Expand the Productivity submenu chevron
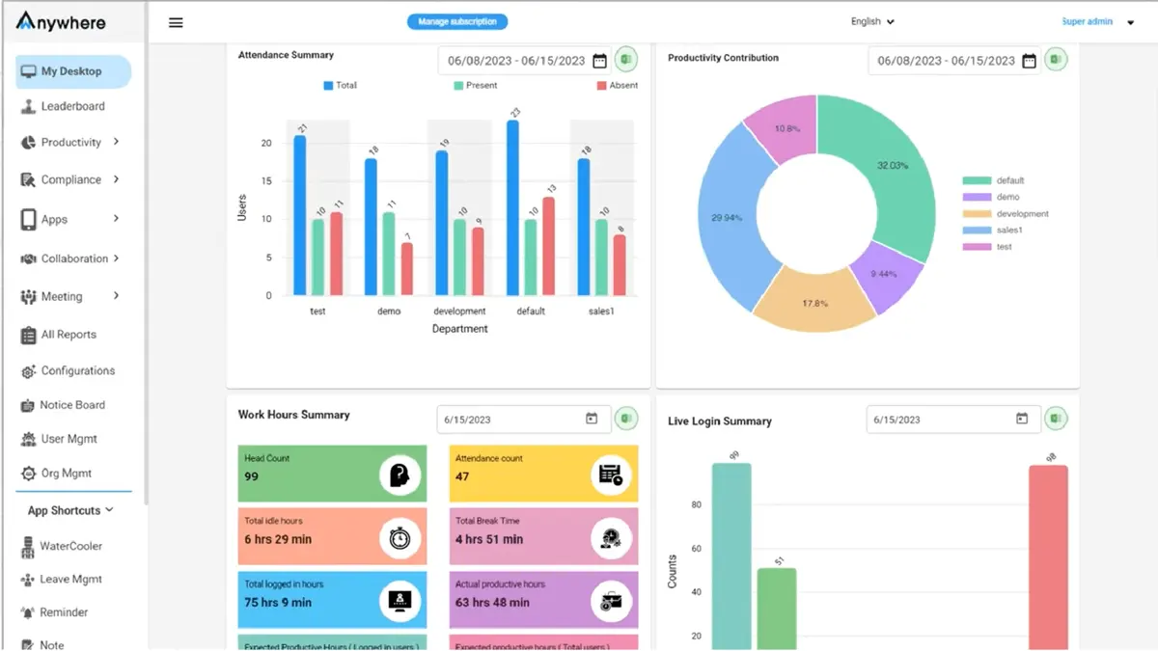Viewport: 1158px width, 651px height. click(116, 142)
